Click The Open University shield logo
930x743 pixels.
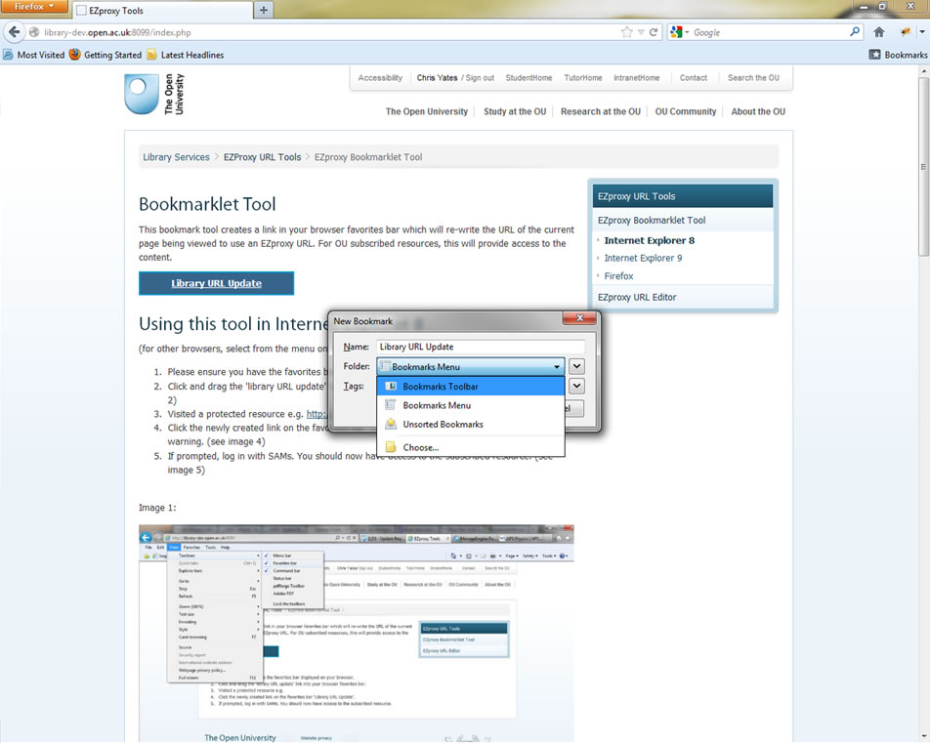pos(142,94)
